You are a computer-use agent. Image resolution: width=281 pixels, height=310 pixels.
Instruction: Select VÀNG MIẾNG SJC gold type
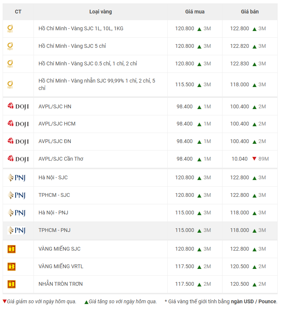[x=59, y=249]
